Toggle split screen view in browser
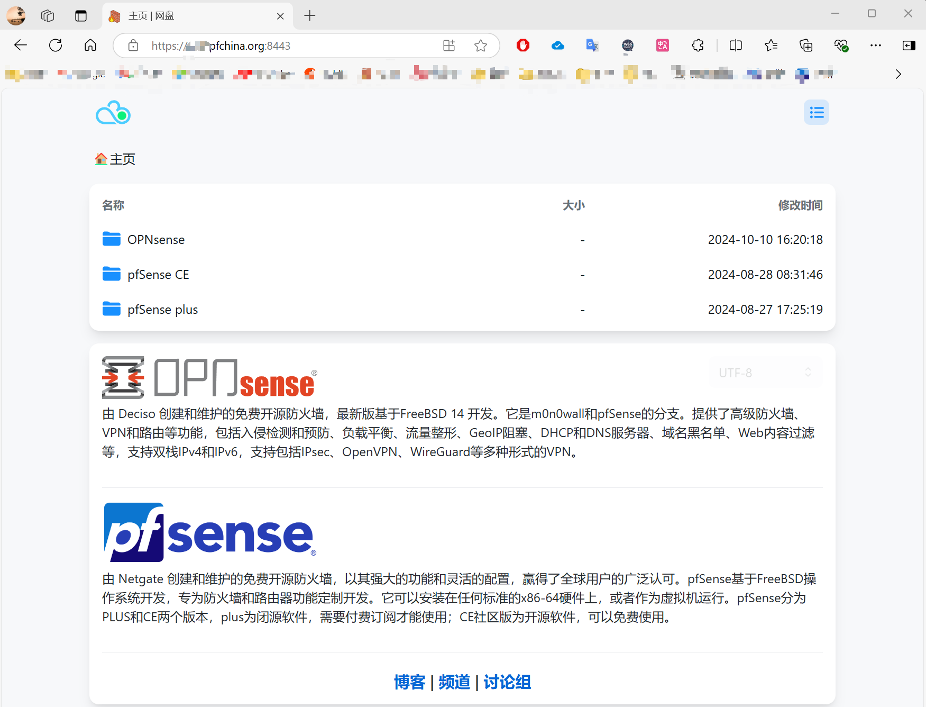926x707 pixels. [x=735, y=46]
